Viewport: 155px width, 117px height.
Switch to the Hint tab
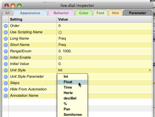point(115,13)
